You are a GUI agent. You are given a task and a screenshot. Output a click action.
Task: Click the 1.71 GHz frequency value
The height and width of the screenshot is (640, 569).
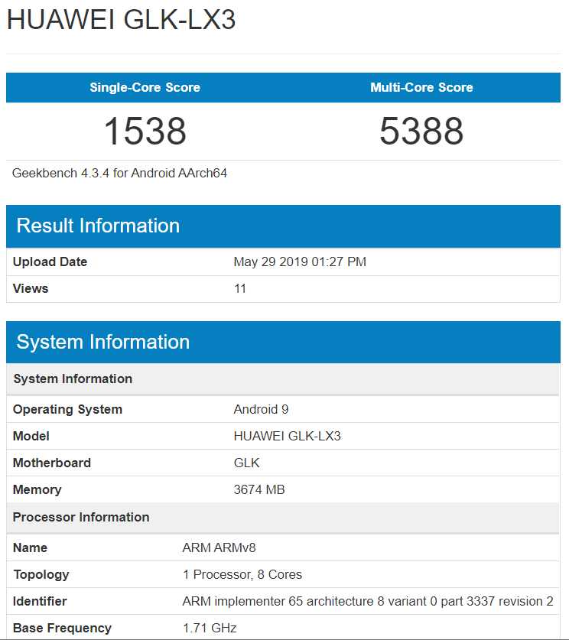click(x=210, y=628)
